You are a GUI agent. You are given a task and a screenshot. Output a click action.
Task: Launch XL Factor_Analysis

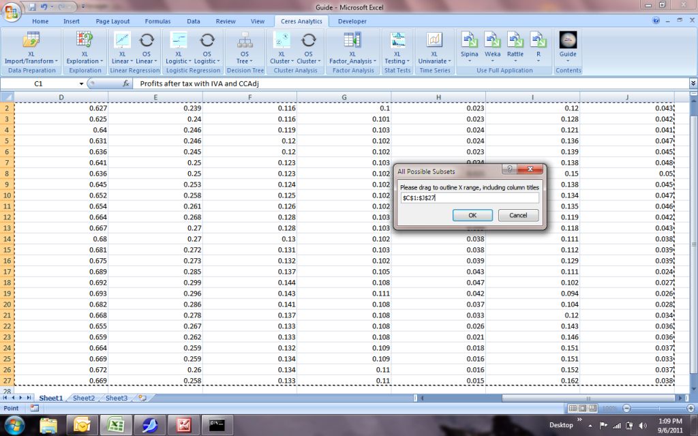tap(352, 48)
